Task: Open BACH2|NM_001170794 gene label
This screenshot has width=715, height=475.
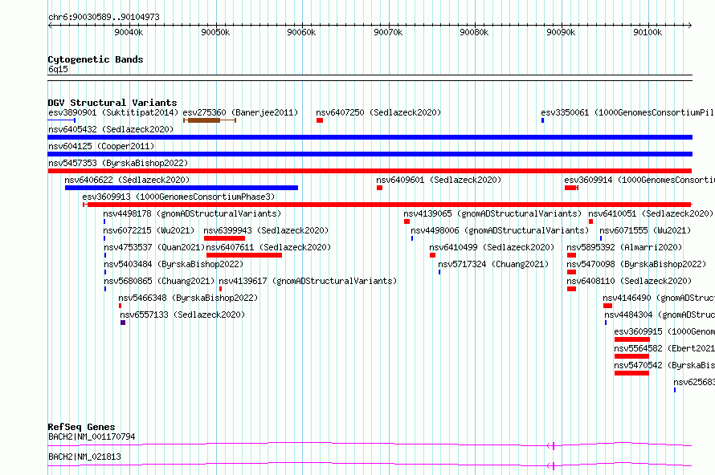Action: tap(92, 436)
